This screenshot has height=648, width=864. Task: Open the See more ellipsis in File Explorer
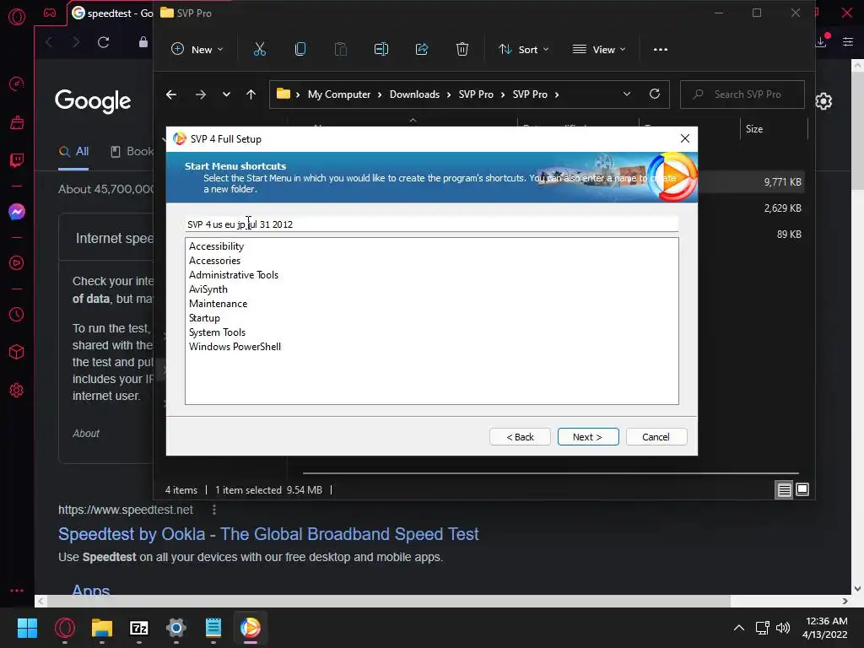[661, 50]
